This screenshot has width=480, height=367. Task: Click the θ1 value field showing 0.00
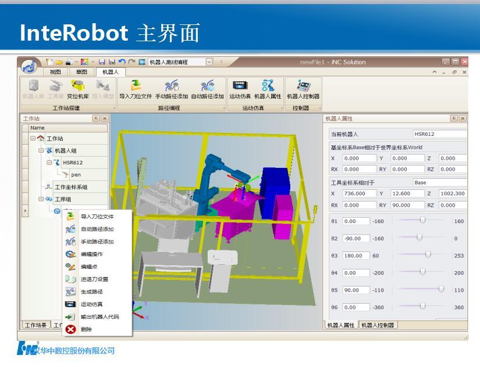coord(355,221)
